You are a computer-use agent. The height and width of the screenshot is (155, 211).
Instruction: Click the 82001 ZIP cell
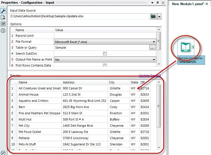tap(145, 138)
